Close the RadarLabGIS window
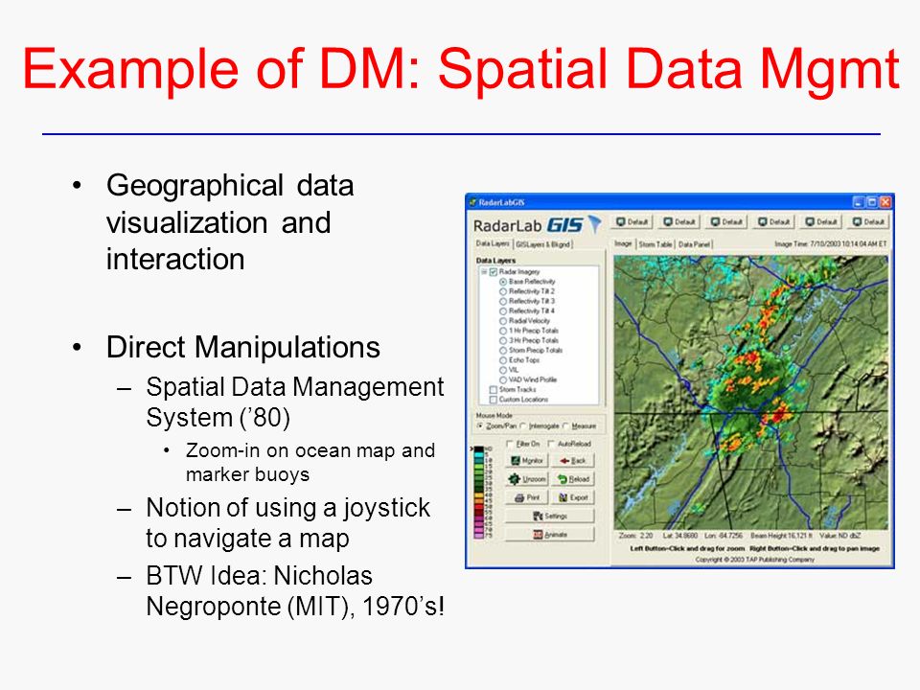920x690 pixels. point(885,202)
